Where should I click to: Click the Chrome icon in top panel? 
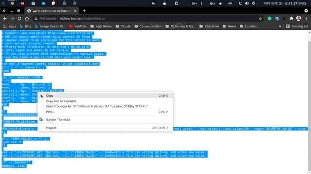tap(12, 3)
